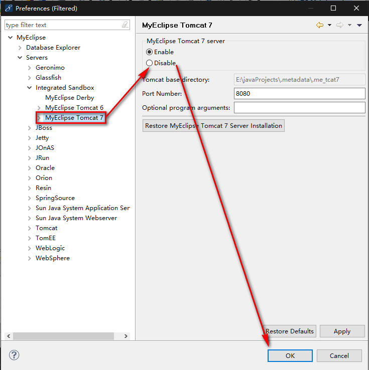The width and height of the screenshot is (369, 370).
Task: Click the tree scrollbar left arrow
Action: (9, 336)
